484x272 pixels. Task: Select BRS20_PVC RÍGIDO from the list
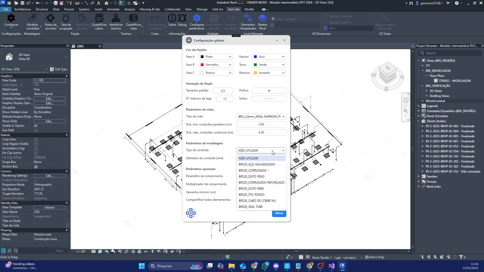(x=252, y=195)
